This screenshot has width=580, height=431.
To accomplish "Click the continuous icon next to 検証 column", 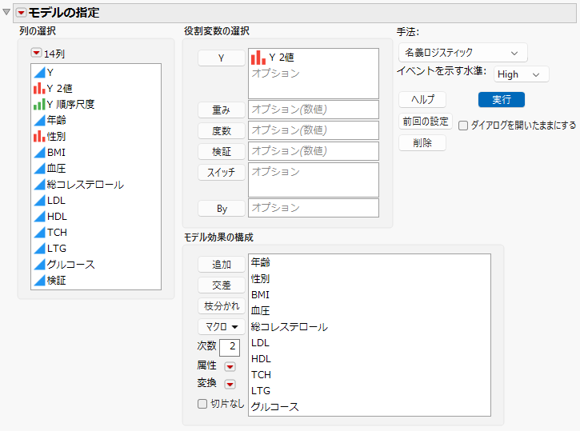I will click(x=39, y=280).
